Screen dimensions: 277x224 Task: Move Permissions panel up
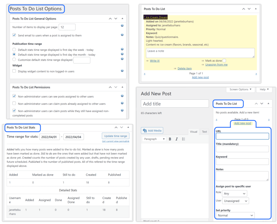coord(110,87)
